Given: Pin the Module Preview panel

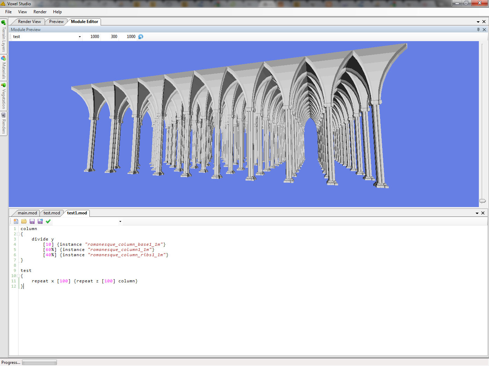Looking at the screenshot, I should pyautogui.click(x=478, y=30).
